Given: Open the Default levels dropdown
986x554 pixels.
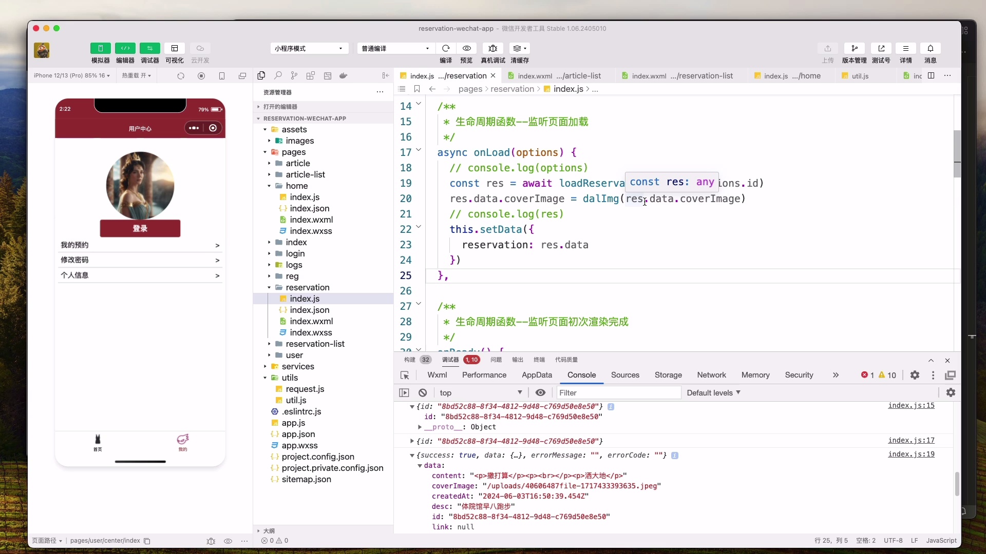Looking at the screenshot, I should pos(713,392).
